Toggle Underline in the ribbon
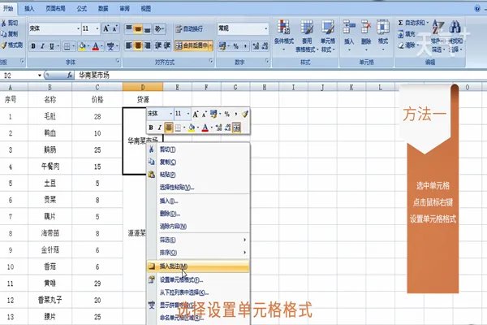Screen dimensions: 487x325 pyautogui.click(x=52, y=46)
